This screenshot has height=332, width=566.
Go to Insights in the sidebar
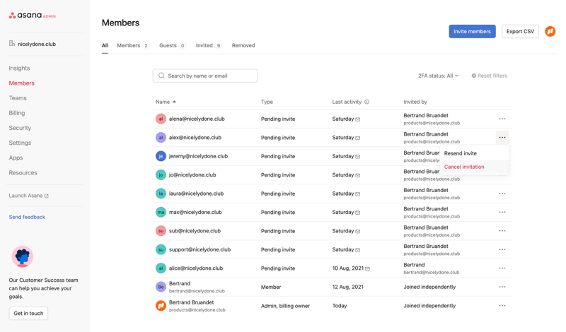pos(20,68)
